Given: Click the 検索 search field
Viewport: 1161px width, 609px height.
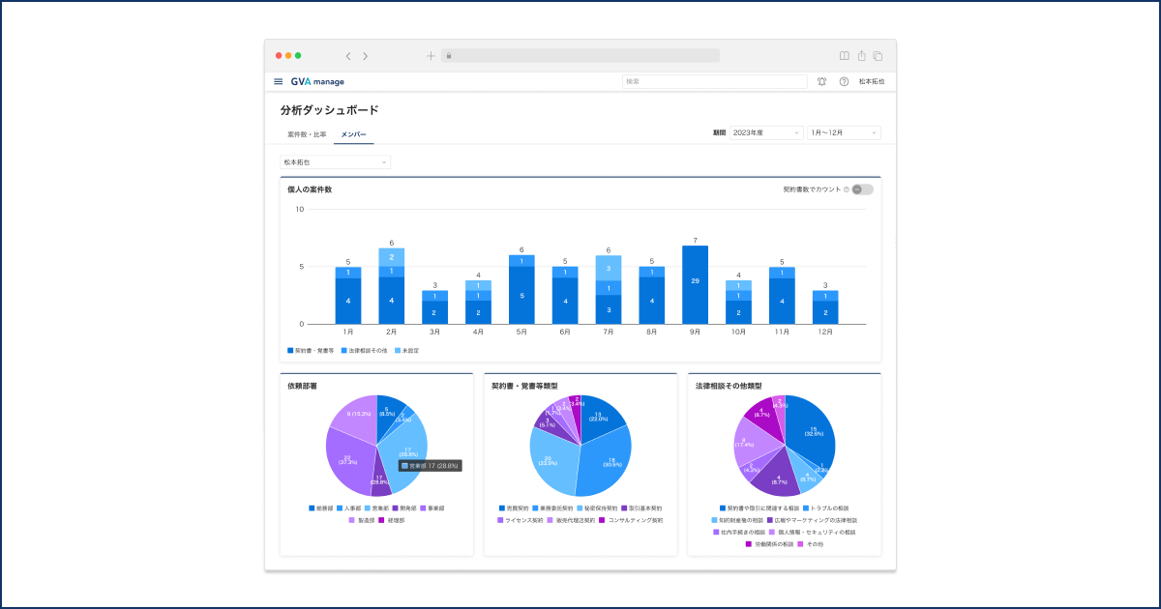Looking at the screenshot, I should point(714,82).
